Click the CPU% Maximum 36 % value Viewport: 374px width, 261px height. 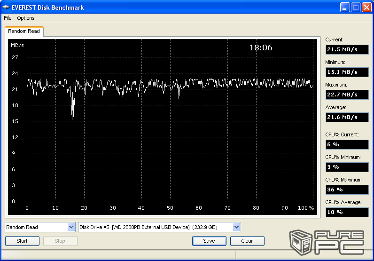tap(347, 190)
